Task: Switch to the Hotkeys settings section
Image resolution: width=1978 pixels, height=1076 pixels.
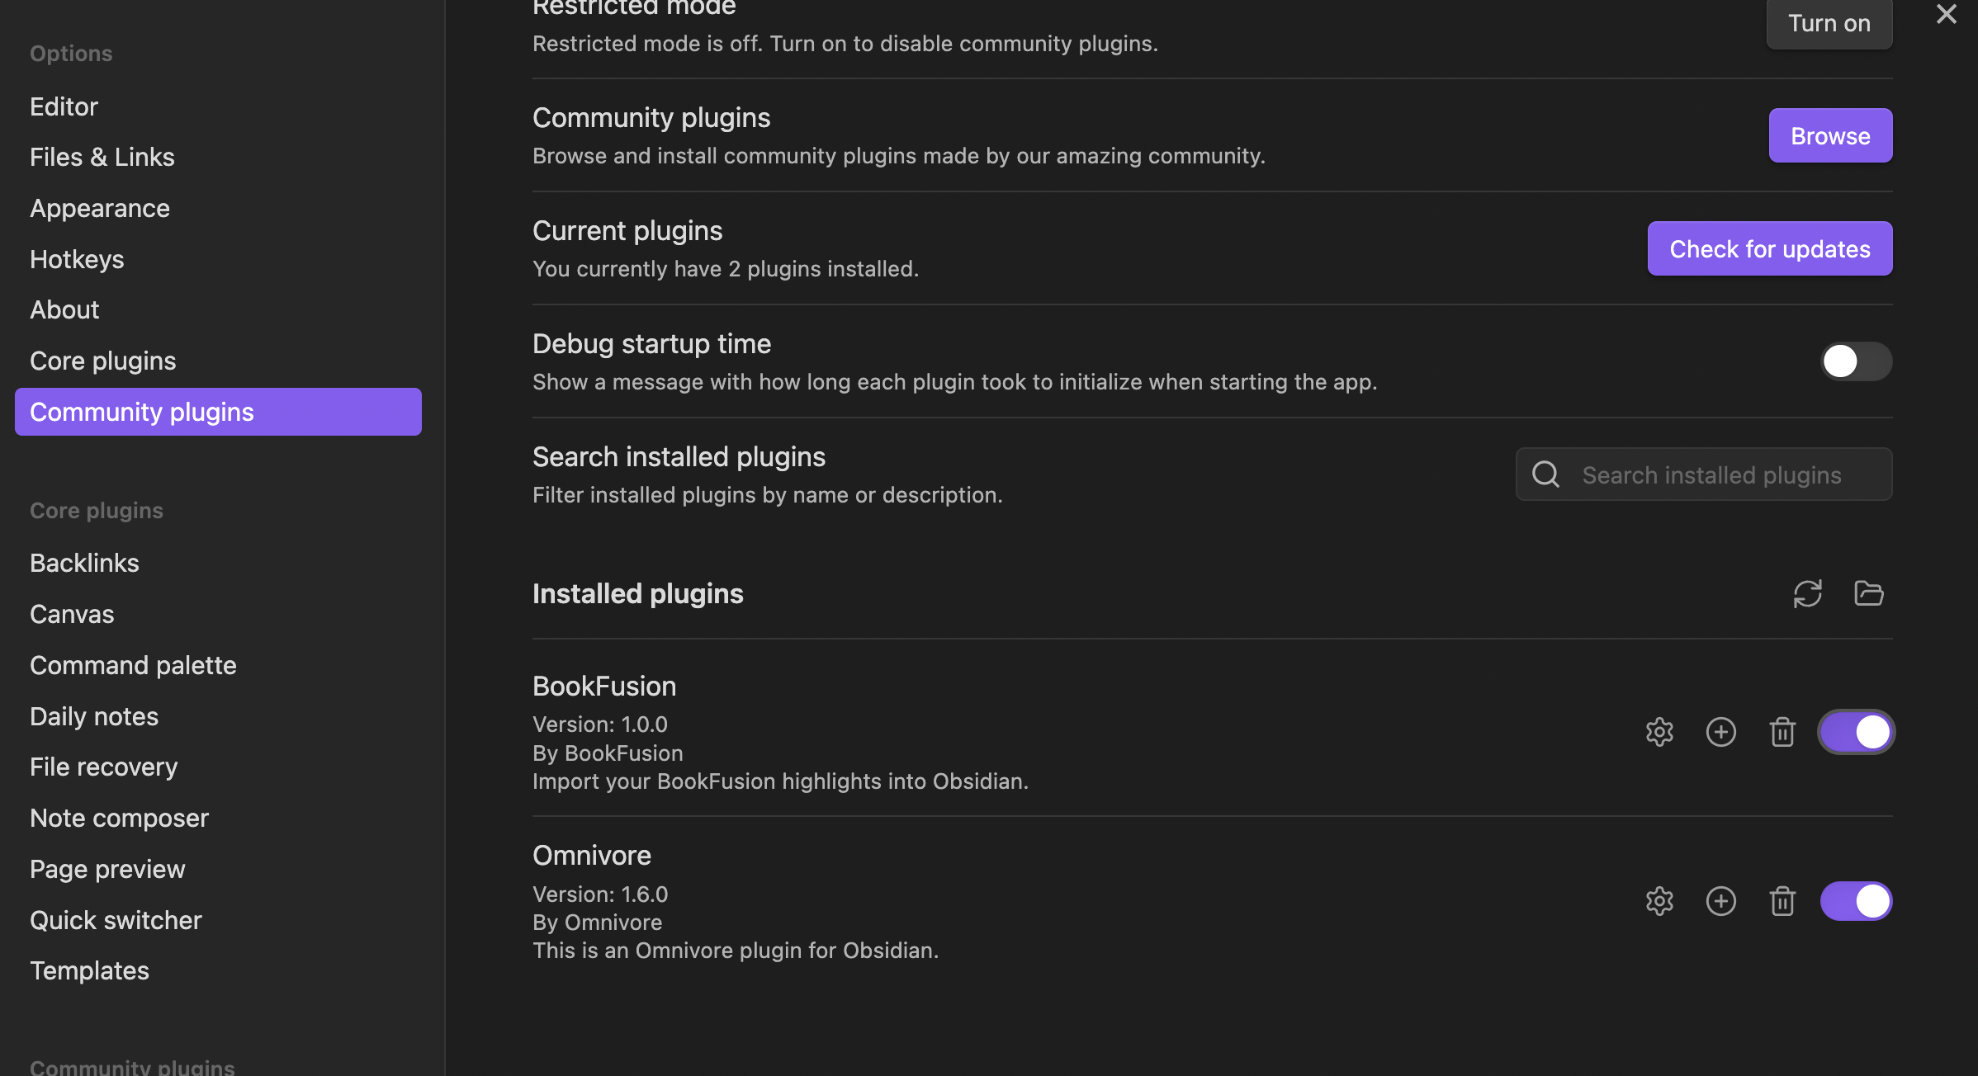Action: (x=77, y=259)
